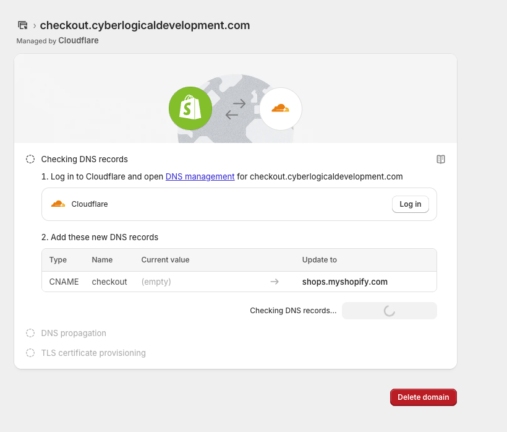Click the checkout name cell
The image size is (507, 432).
click(x=109, y=282)
